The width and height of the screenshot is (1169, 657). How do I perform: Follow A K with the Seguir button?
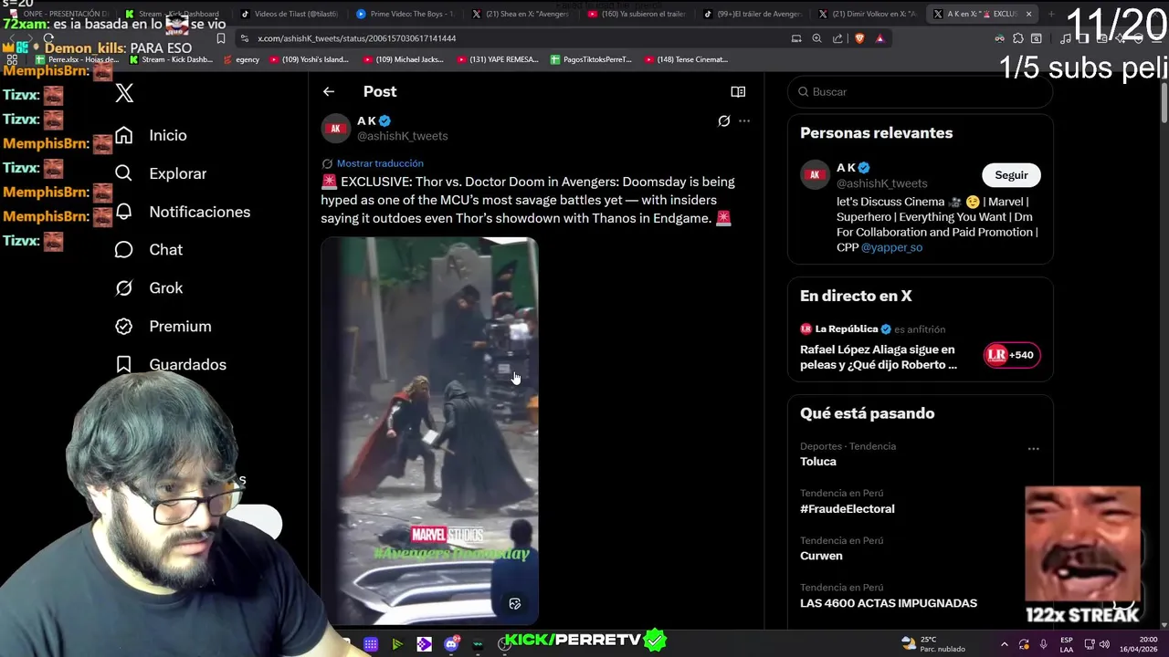point(1011,175)
